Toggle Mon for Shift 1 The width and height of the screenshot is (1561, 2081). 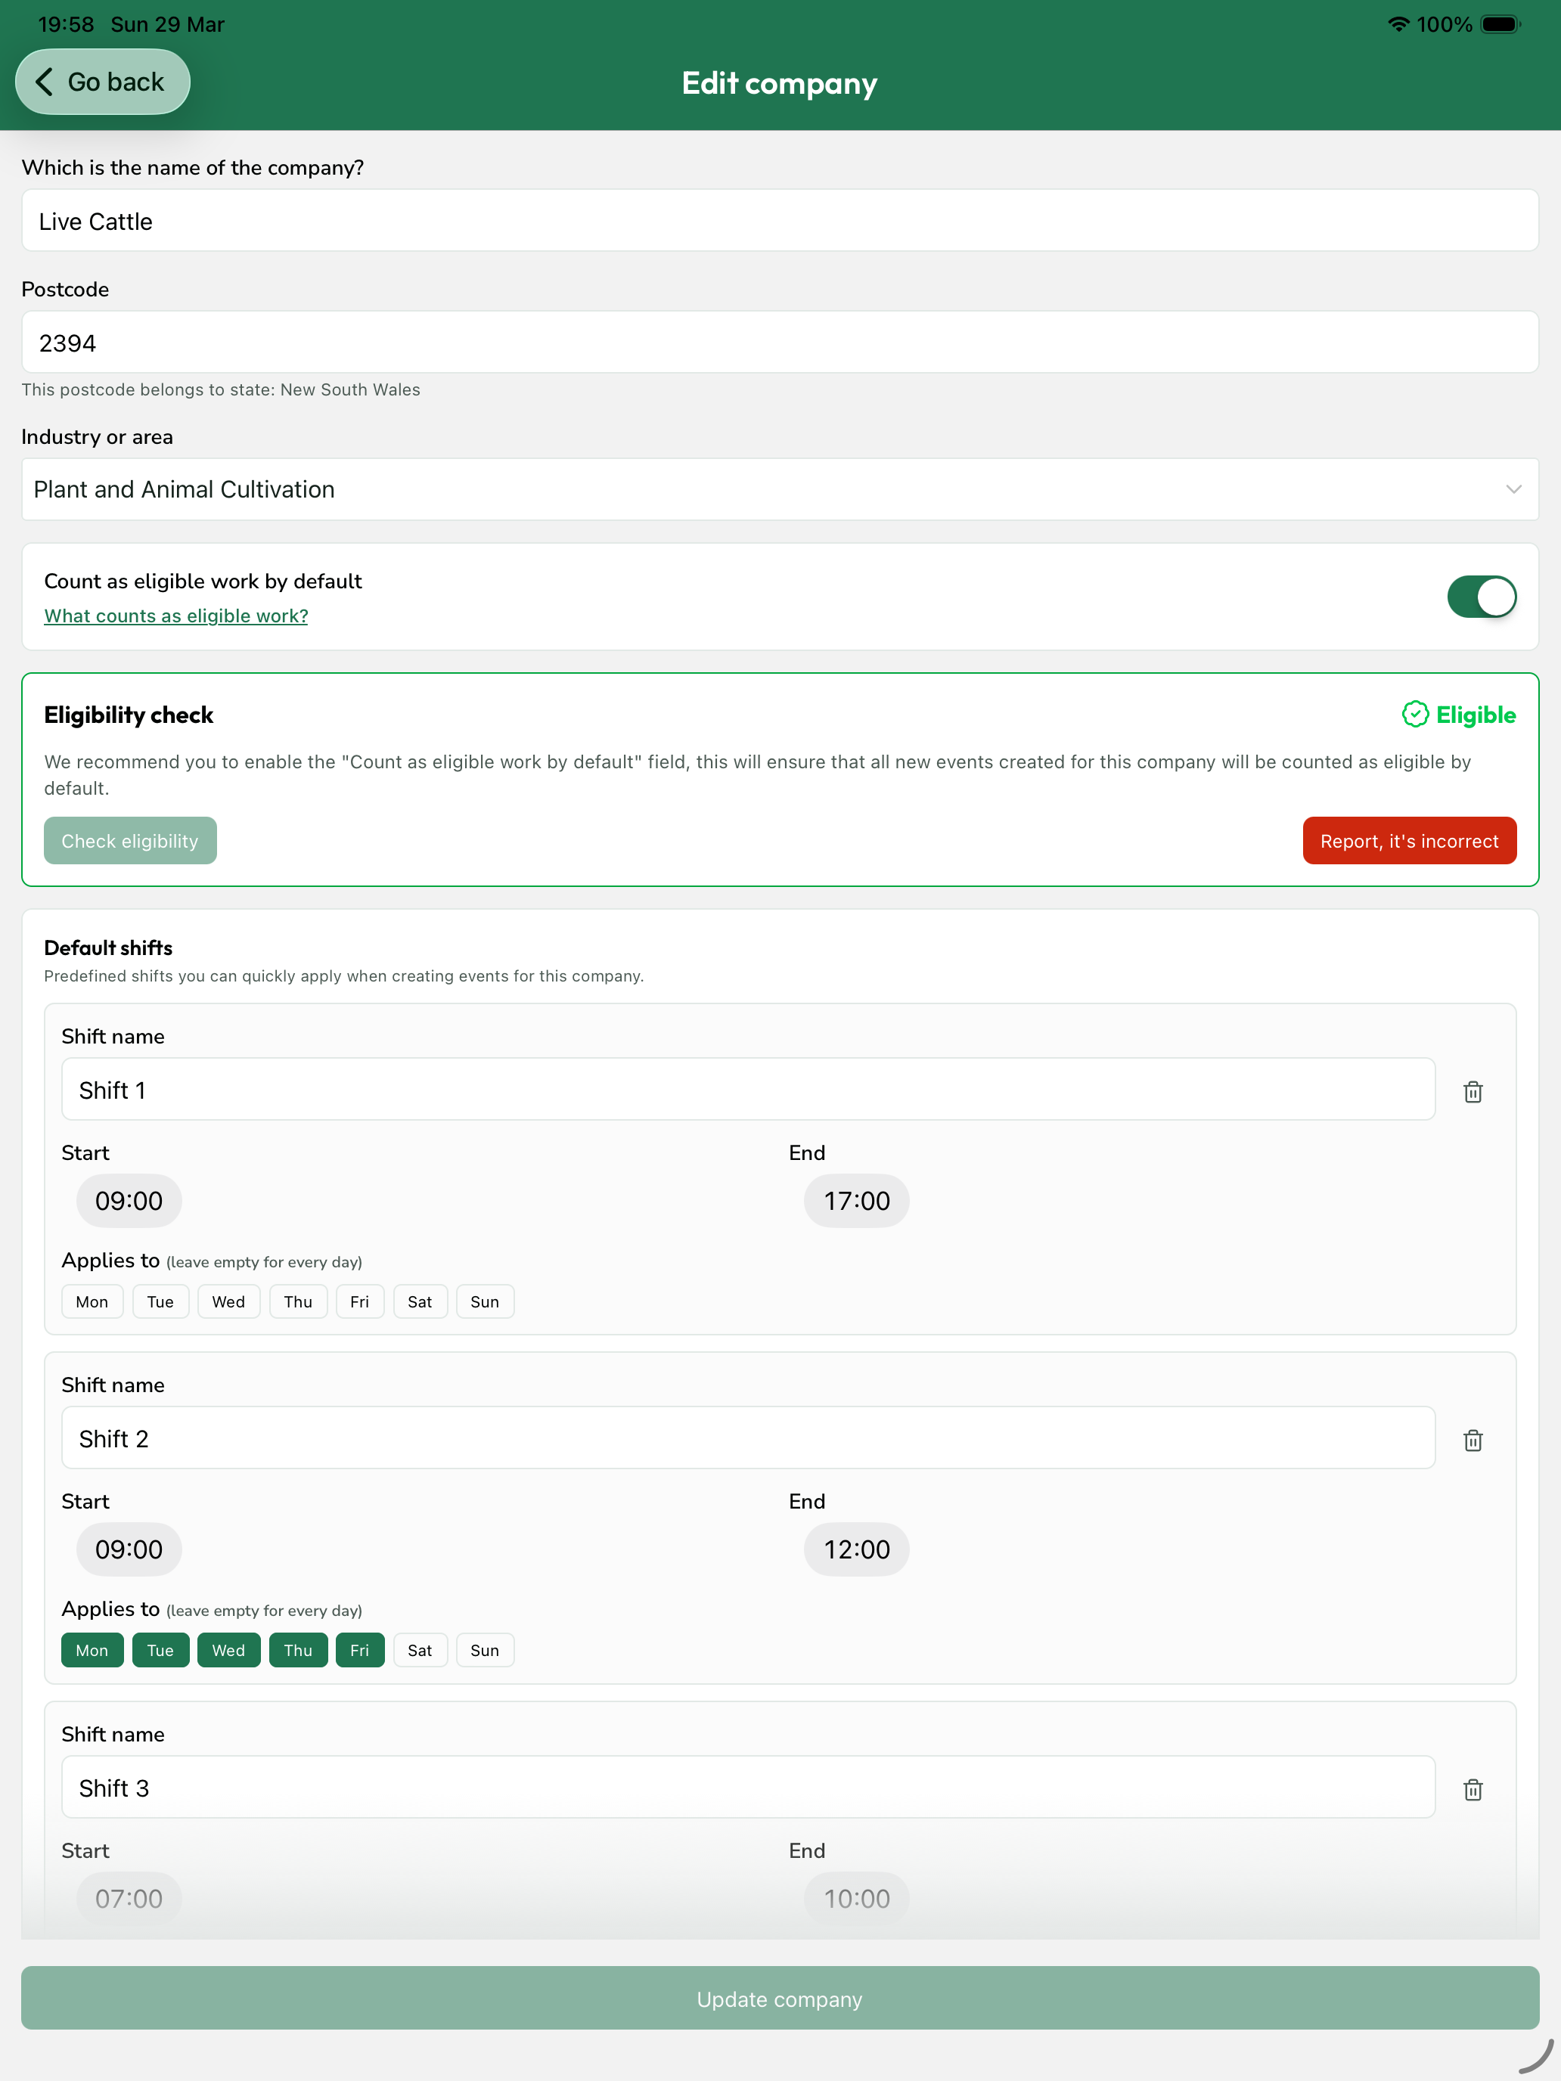[92, 1301]
